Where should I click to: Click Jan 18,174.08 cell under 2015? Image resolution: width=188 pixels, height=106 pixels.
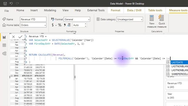point(28,79)
